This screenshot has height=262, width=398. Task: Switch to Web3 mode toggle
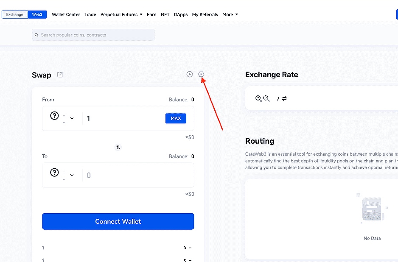(x=37, y=14)
